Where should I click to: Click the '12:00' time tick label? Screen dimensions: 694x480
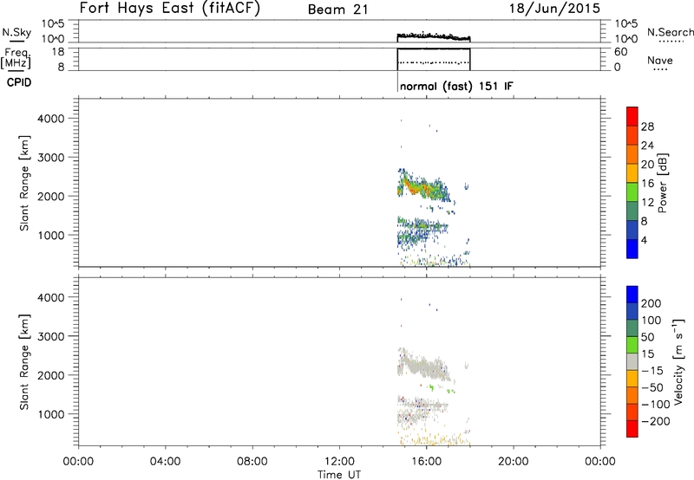click(339, 462)
